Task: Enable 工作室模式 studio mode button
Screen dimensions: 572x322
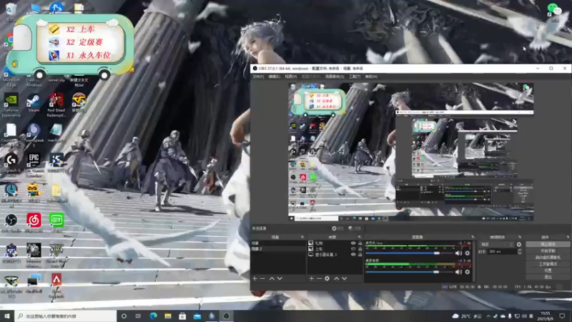Action: tap(548, 264)
